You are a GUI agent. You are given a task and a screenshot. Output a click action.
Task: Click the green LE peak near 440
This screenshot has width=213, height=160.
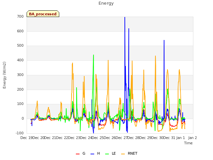(x=94, y=55)
